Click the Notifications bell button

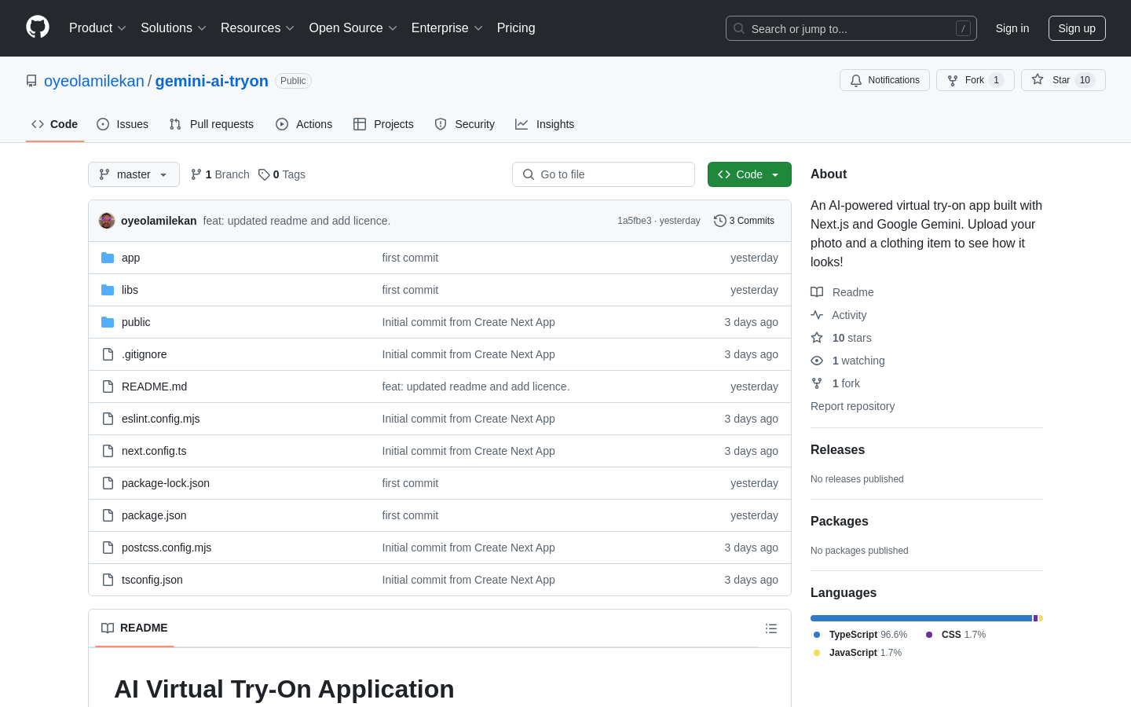(x=884, y=80)
